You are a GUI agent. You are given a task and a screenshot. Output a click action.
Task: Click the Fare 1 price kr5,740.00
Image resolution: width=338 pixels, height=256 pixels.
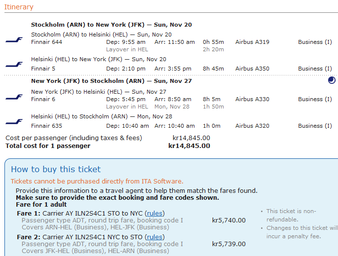click(x=228, y=220)
